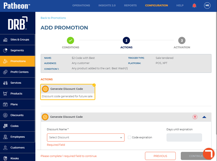The height and width of the screenshot is (161, 217).
Task: Open the Help menu
Action: click(180, 5)
